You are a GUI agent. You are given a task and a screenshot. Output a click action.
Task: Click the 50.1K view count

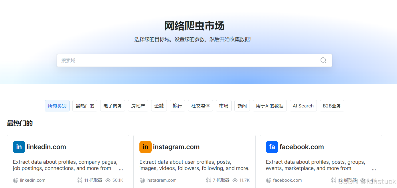(x=118, y=180)
